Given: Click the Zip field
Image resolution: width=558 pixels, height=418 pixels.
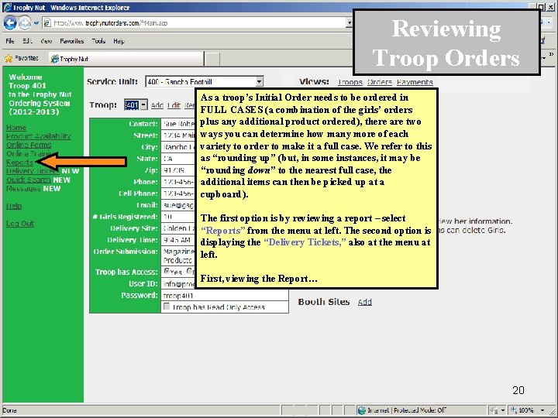Looking at the screenshot, I should [x=178, y=170].
